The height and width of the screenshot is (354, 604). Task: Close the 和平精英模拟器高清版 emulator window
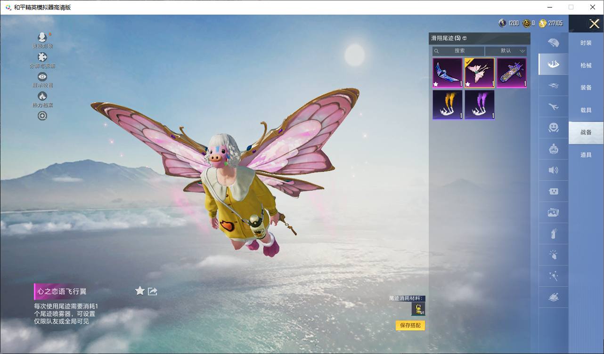(593, 7)
